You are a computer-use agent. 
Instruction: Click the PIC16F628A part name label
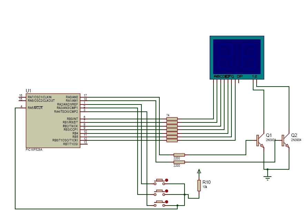click(x=34, y=150)
